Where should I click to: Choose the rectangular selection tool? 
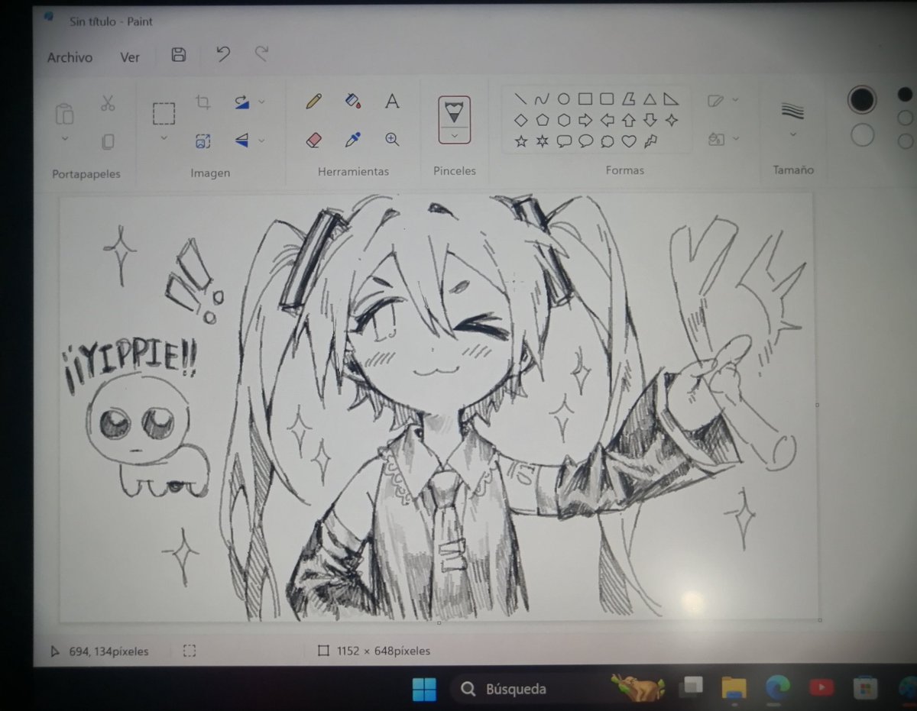[x=164, y=114]
